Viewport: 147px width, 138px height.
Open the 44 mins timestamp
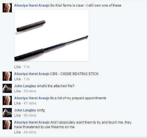pyautogui.click(x=30, y=132)
